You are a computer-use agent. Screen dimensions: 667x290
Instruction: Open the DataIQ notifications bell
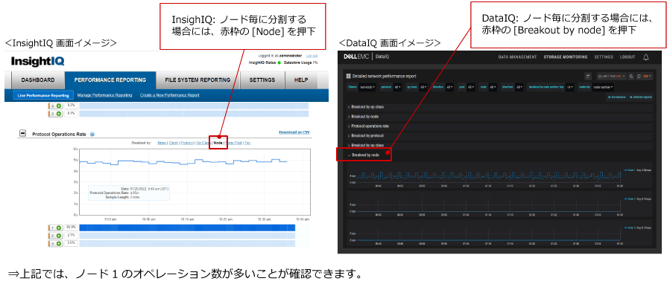pos(645,57)
